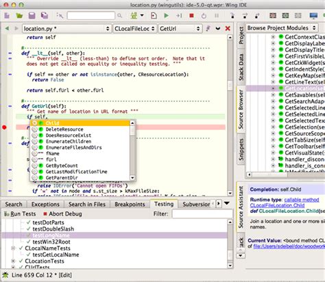Click the Run Tests button

pyautogui.click(x=20, y=214)
